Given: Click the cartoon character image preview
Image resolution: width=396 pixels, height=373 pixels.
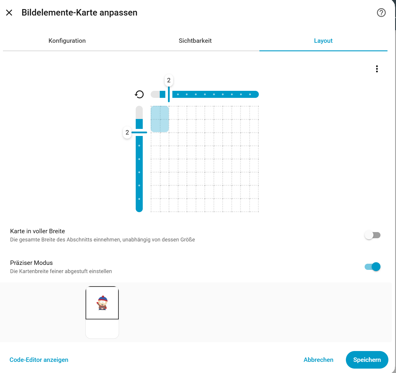Looking at the screenshot, I should [x=102, y=303].
